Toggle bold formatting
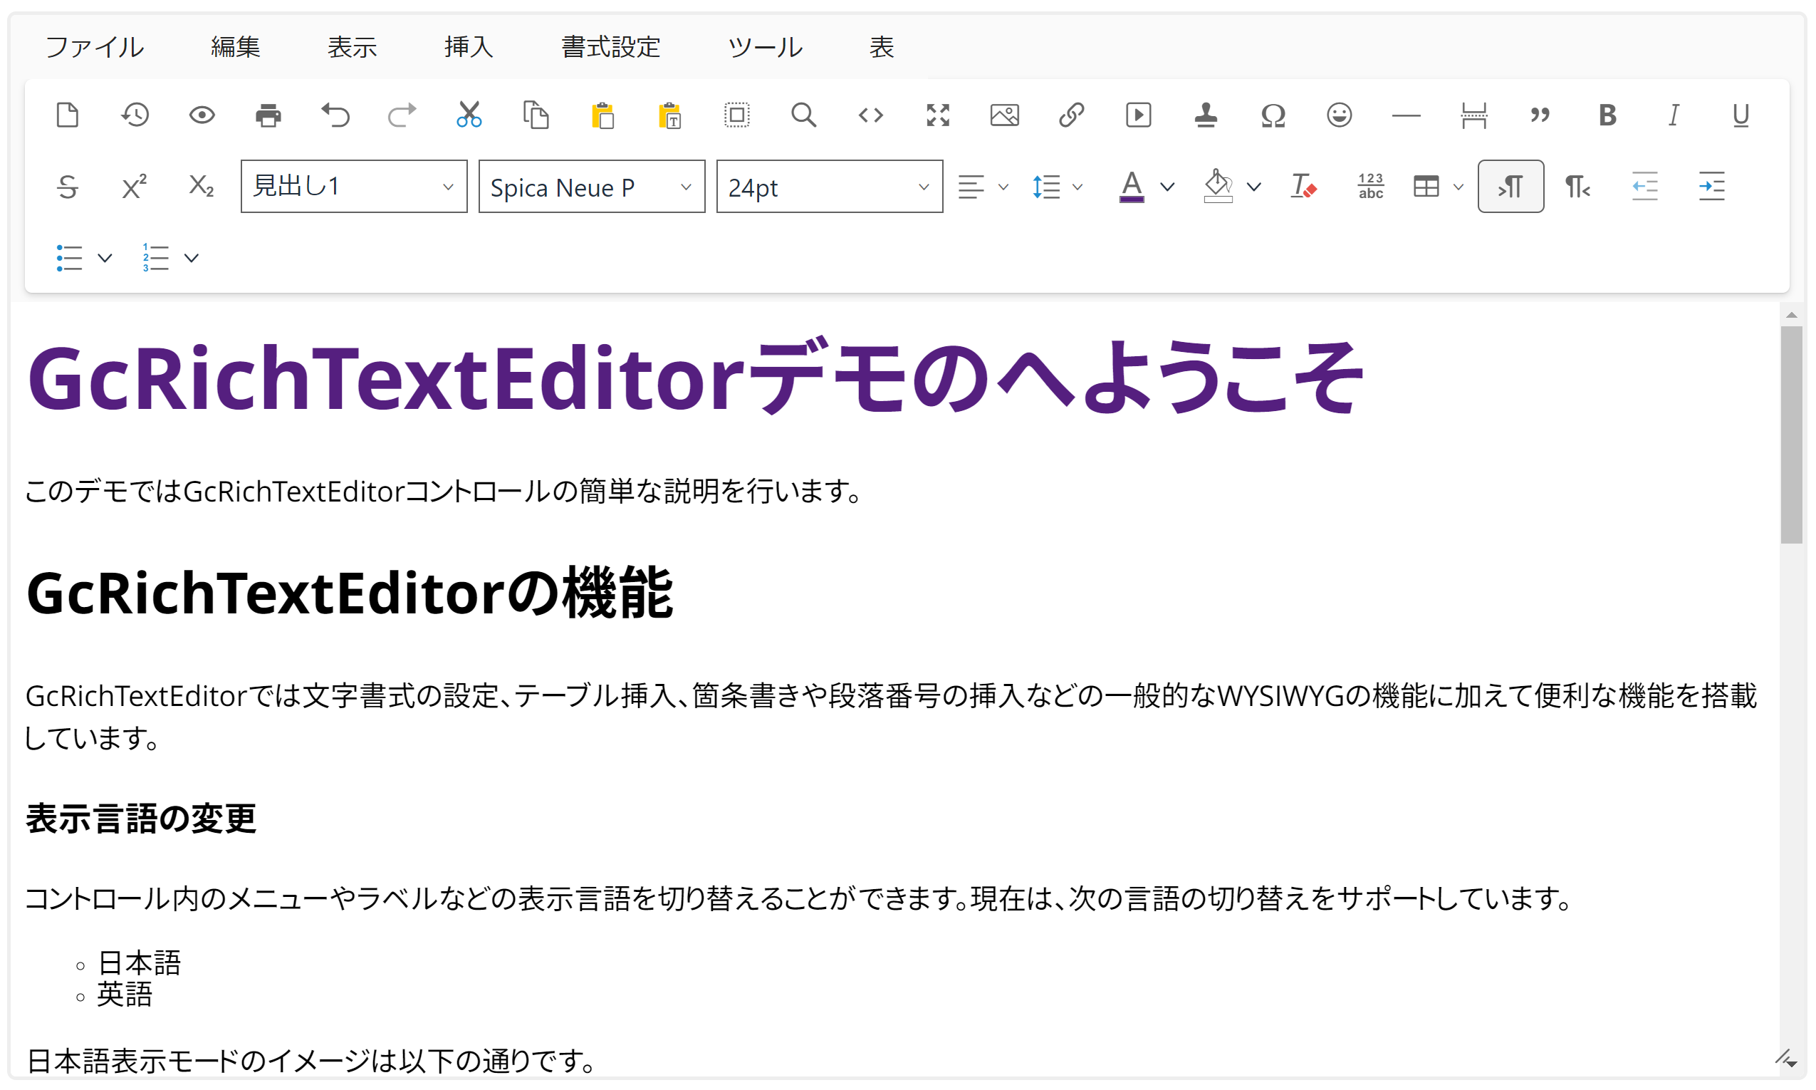This screenshot has height=1090, width=1816. coord(1607,115)
